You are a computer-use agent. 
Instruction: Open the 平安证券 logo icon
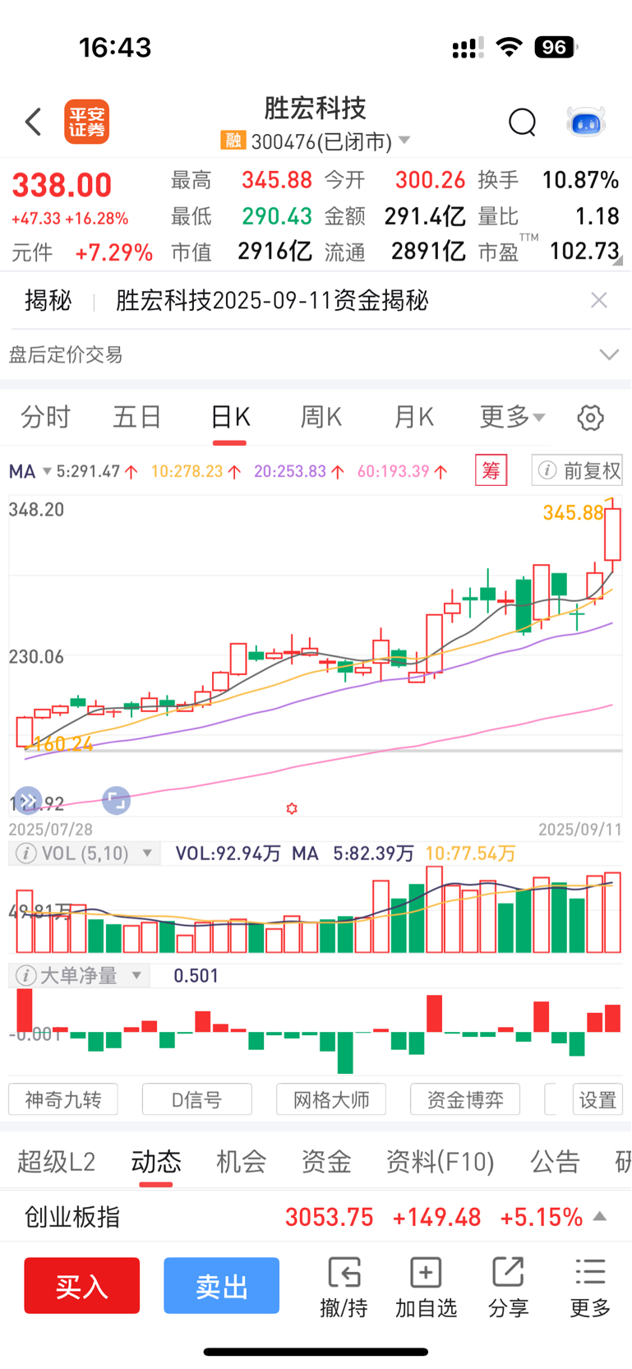pyautogui.click(x=87, y=123)
